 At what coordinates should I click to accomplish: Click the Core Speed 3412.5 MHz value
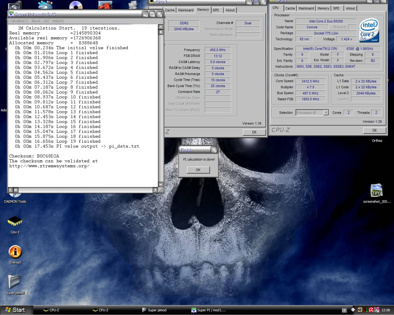(310, 81)
